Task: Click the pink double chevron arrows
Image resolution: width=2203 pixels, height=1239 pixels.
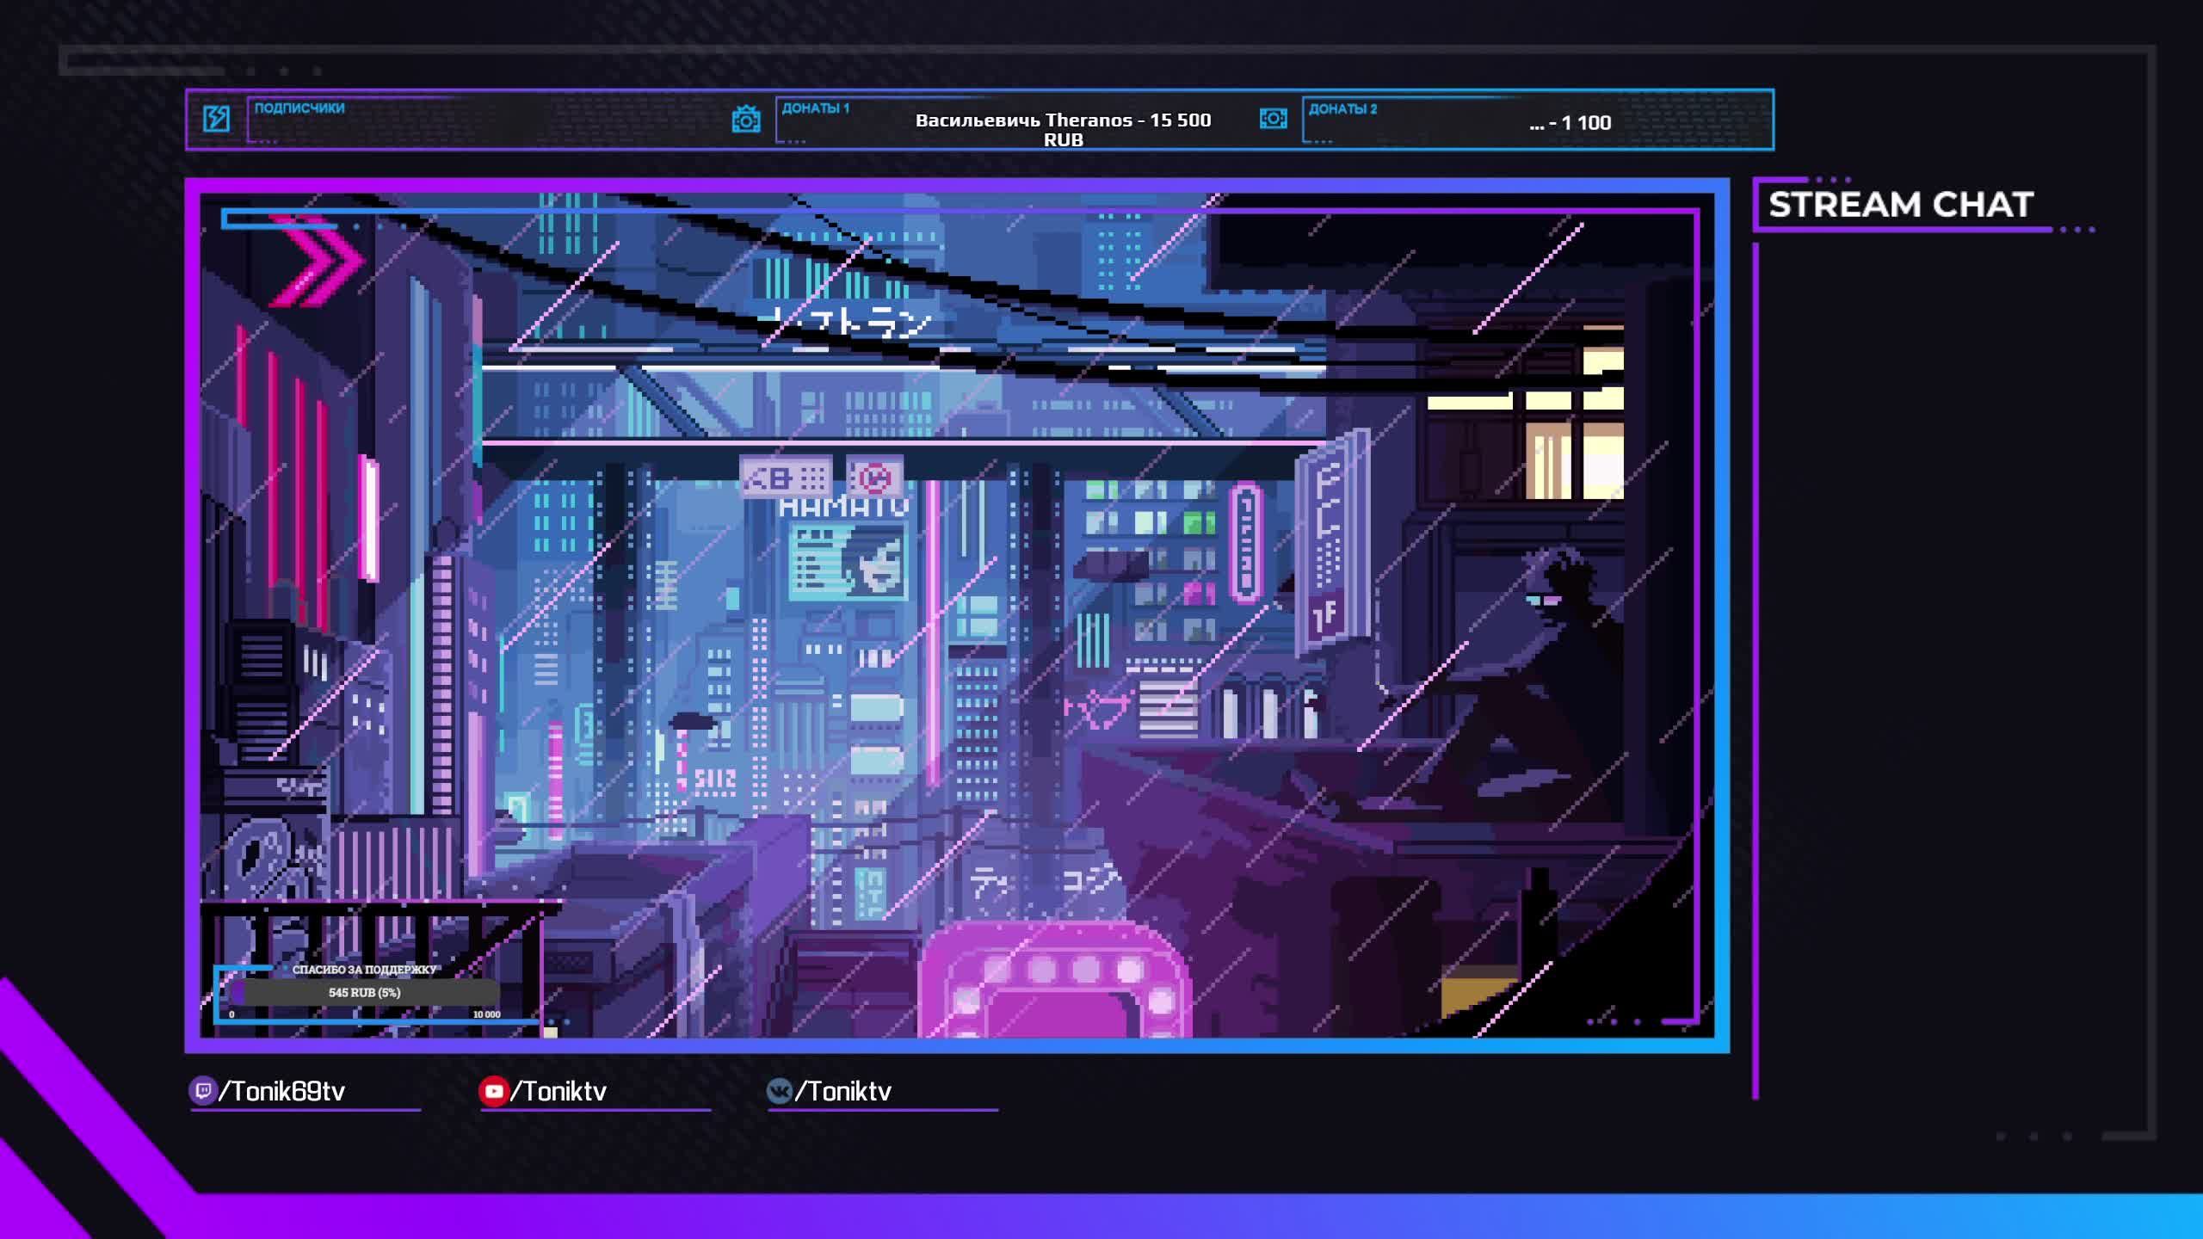Action: click(317, 261)
